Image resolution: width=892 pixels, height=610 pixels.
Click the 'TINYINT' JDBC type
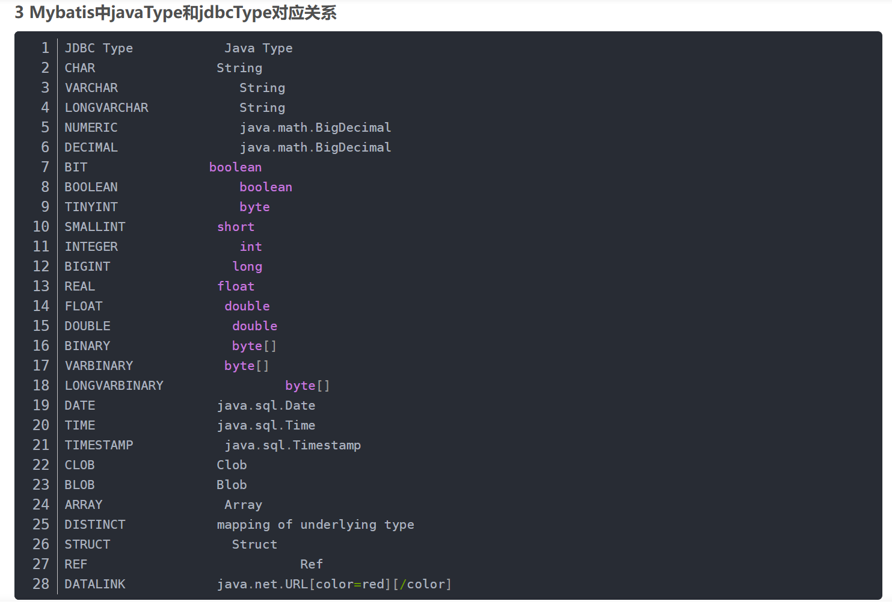coord(91,207)
